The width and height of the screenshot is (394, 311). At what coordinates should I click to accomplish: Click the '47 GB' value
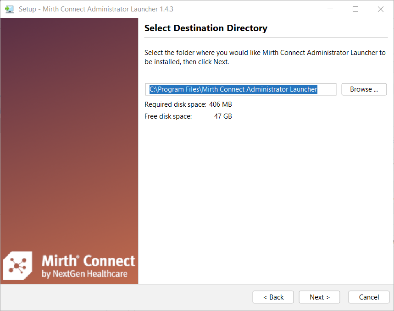[x=223, y=116]
